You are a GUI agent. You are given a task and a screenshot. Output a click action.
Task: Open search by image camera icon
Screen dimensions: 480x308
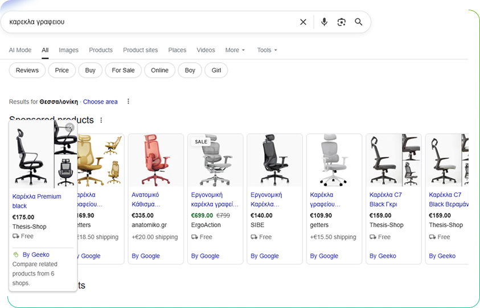pos(341,22)
